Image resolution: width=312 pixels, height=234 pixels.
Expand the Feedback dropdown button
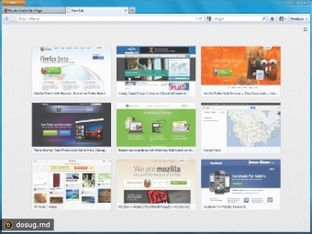pos(299,19)
